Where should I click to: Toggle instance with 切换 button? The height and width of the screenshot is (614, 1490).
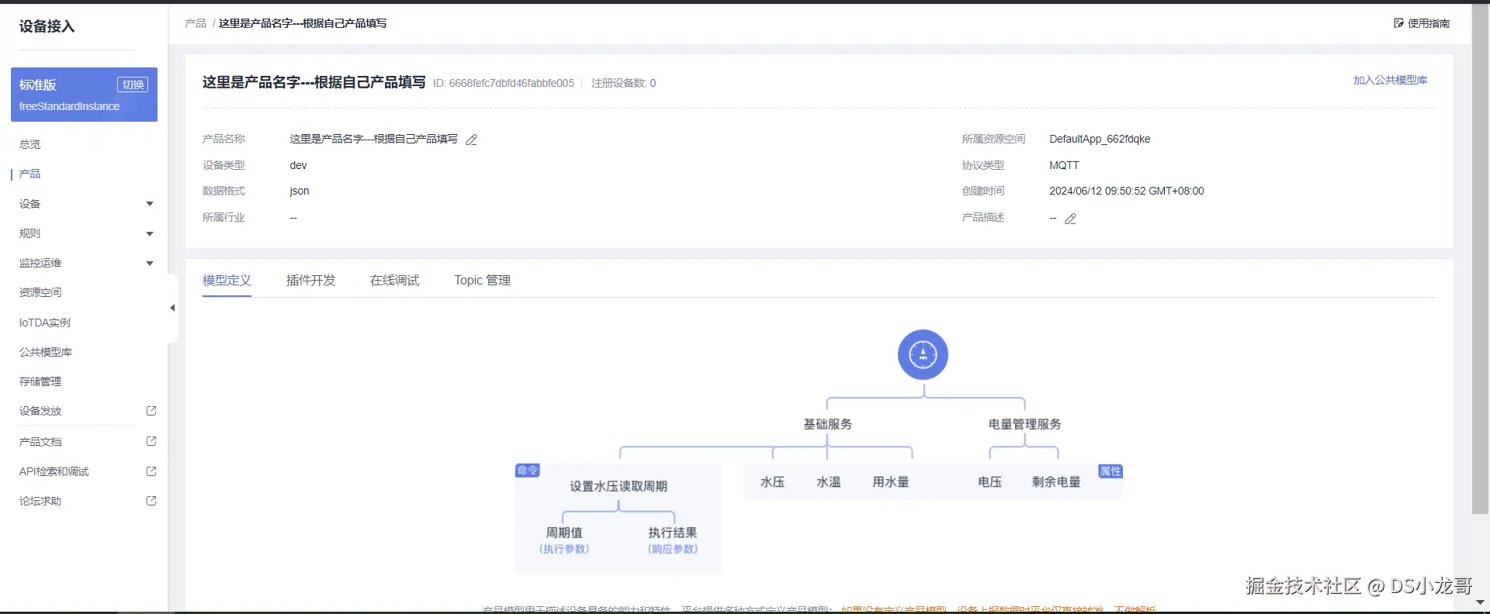point(133,85)
